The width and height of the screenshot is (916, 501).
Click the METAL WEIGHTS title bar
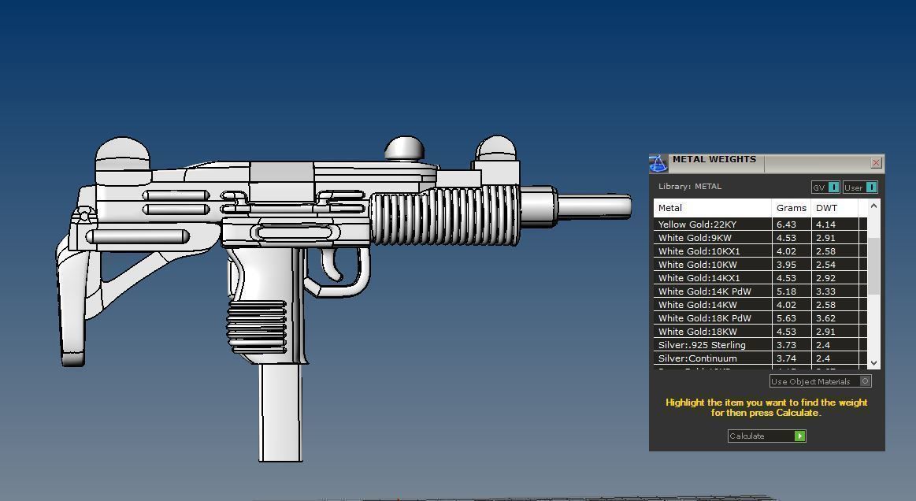tap(767, 164)
